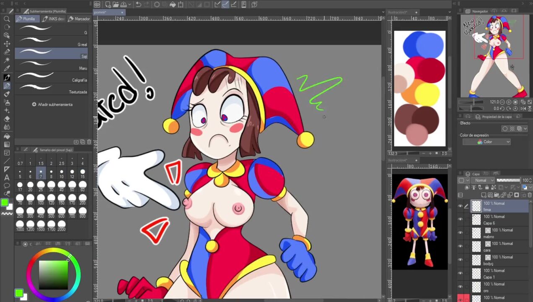This screenshot has width=533, height=302.
Task: Delete layer using trash icon in layer panel
Action: click(x=529, y=195)
